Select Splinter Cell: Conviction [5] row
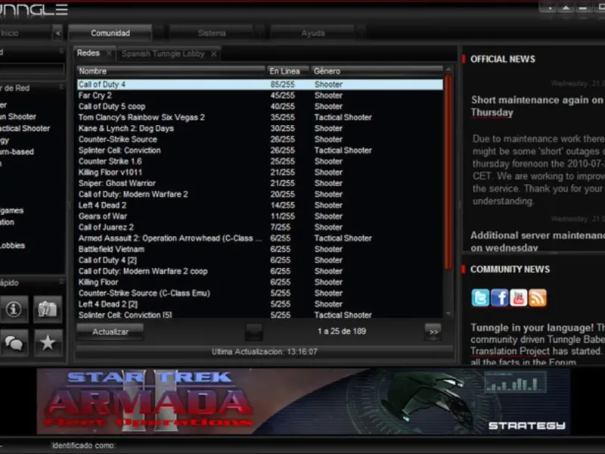This screenshot has height=454, width=605. click(259, 315)
